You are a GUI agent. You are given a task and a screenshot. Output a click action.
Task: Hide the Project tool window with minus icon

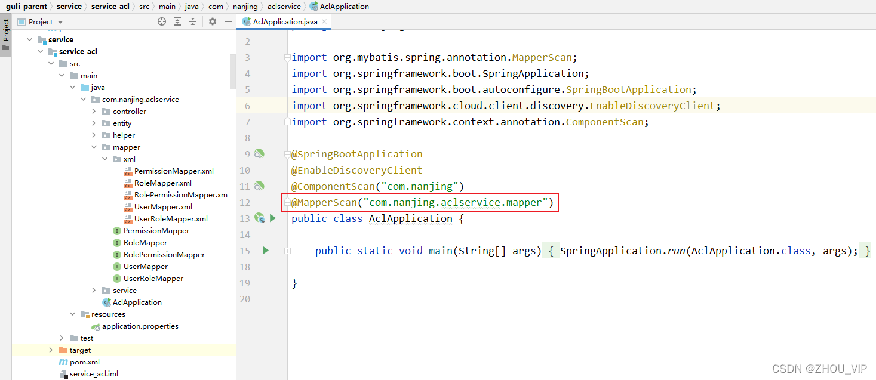pyautogui.click(x=228, y=21)
